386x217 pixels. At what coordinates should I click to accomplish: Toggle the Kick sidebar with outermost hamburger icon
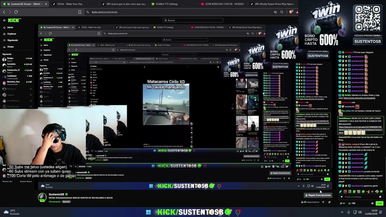[x=4, y=20]
